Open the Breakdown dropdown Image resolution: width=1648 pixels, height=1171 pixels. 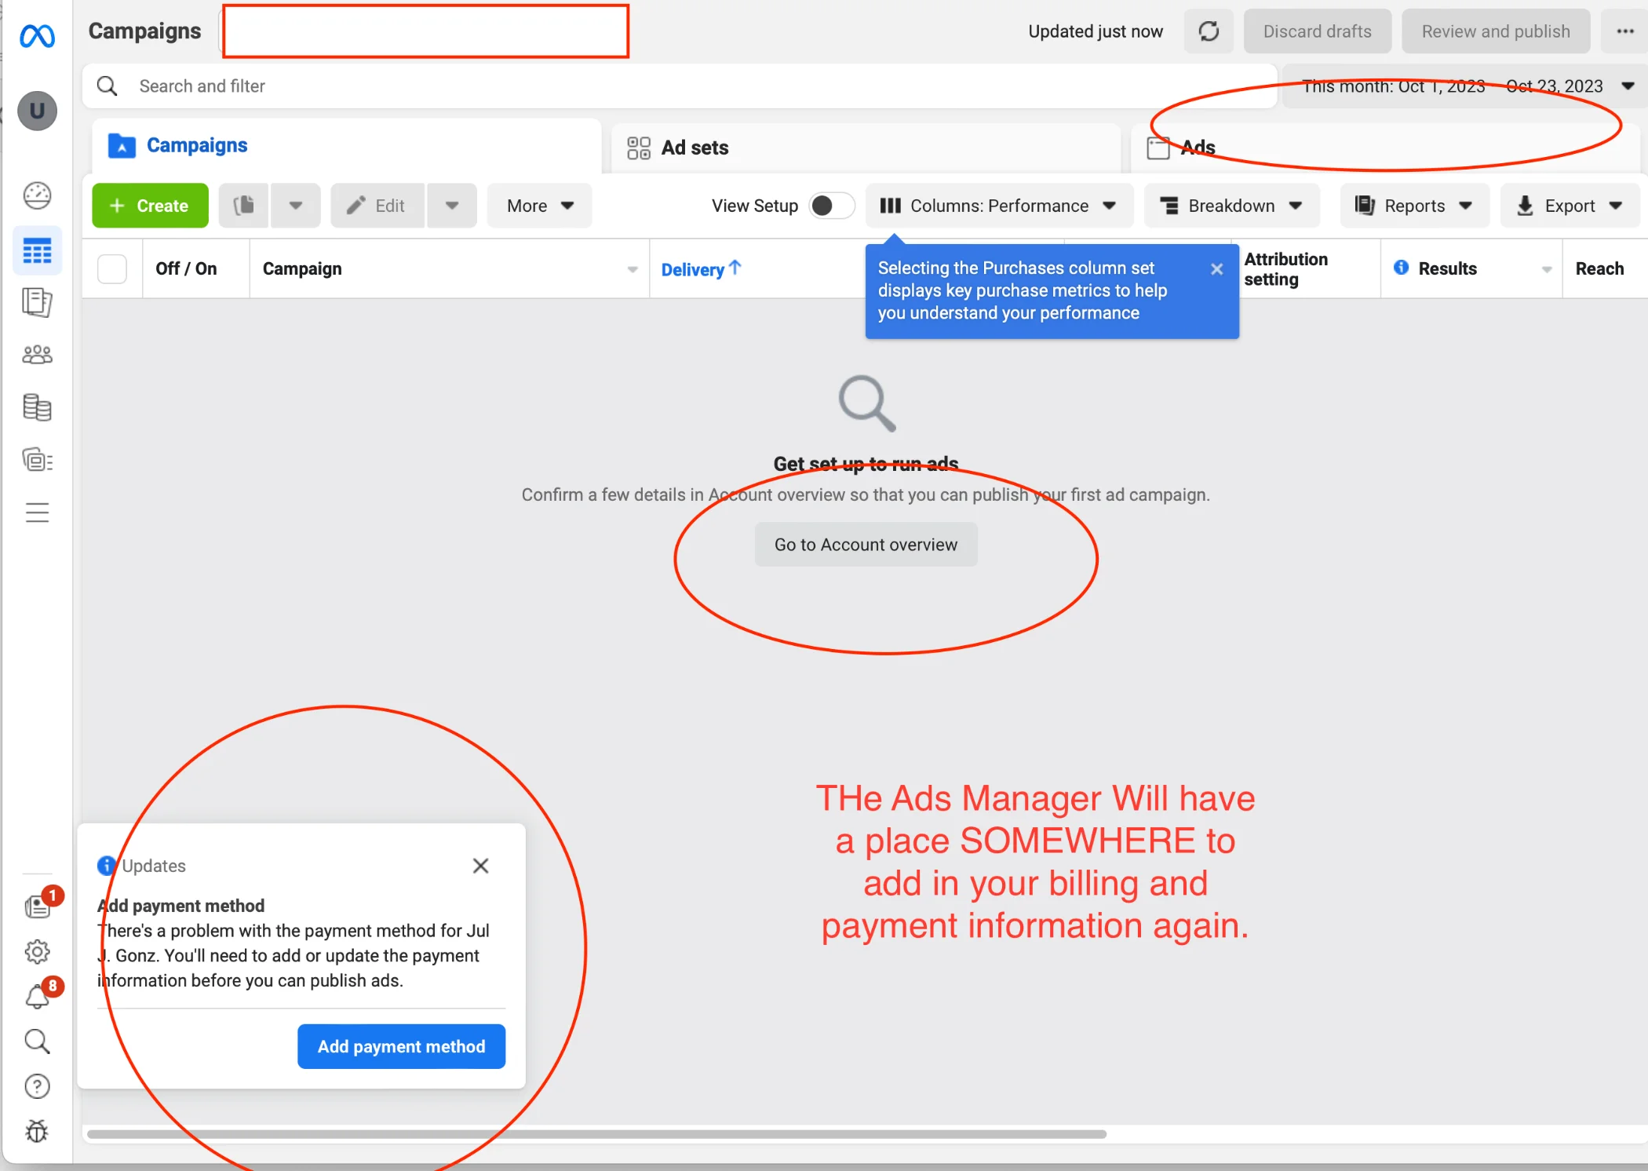point(1231,206)
